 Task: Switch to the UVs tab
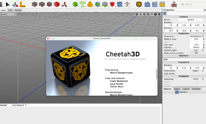(x=10, y=10)
